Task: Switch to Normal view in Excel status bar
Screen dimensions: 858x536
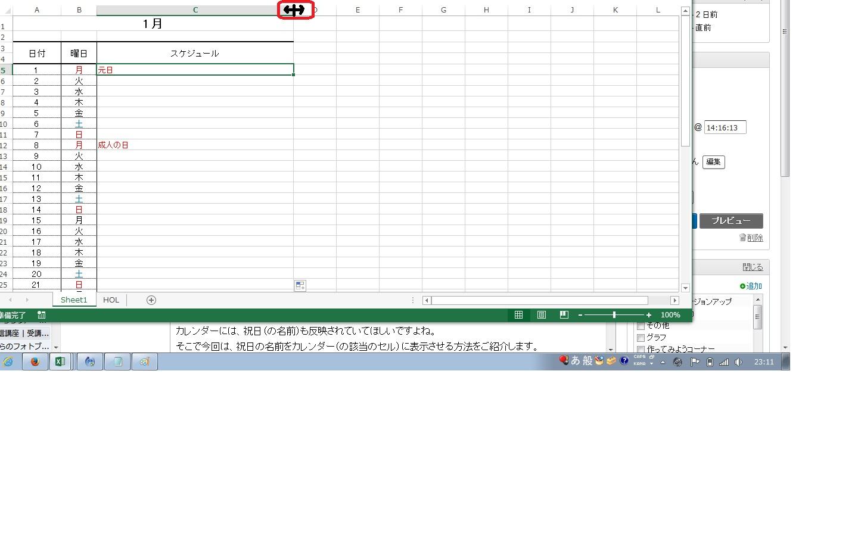Action: coord(518,315)
